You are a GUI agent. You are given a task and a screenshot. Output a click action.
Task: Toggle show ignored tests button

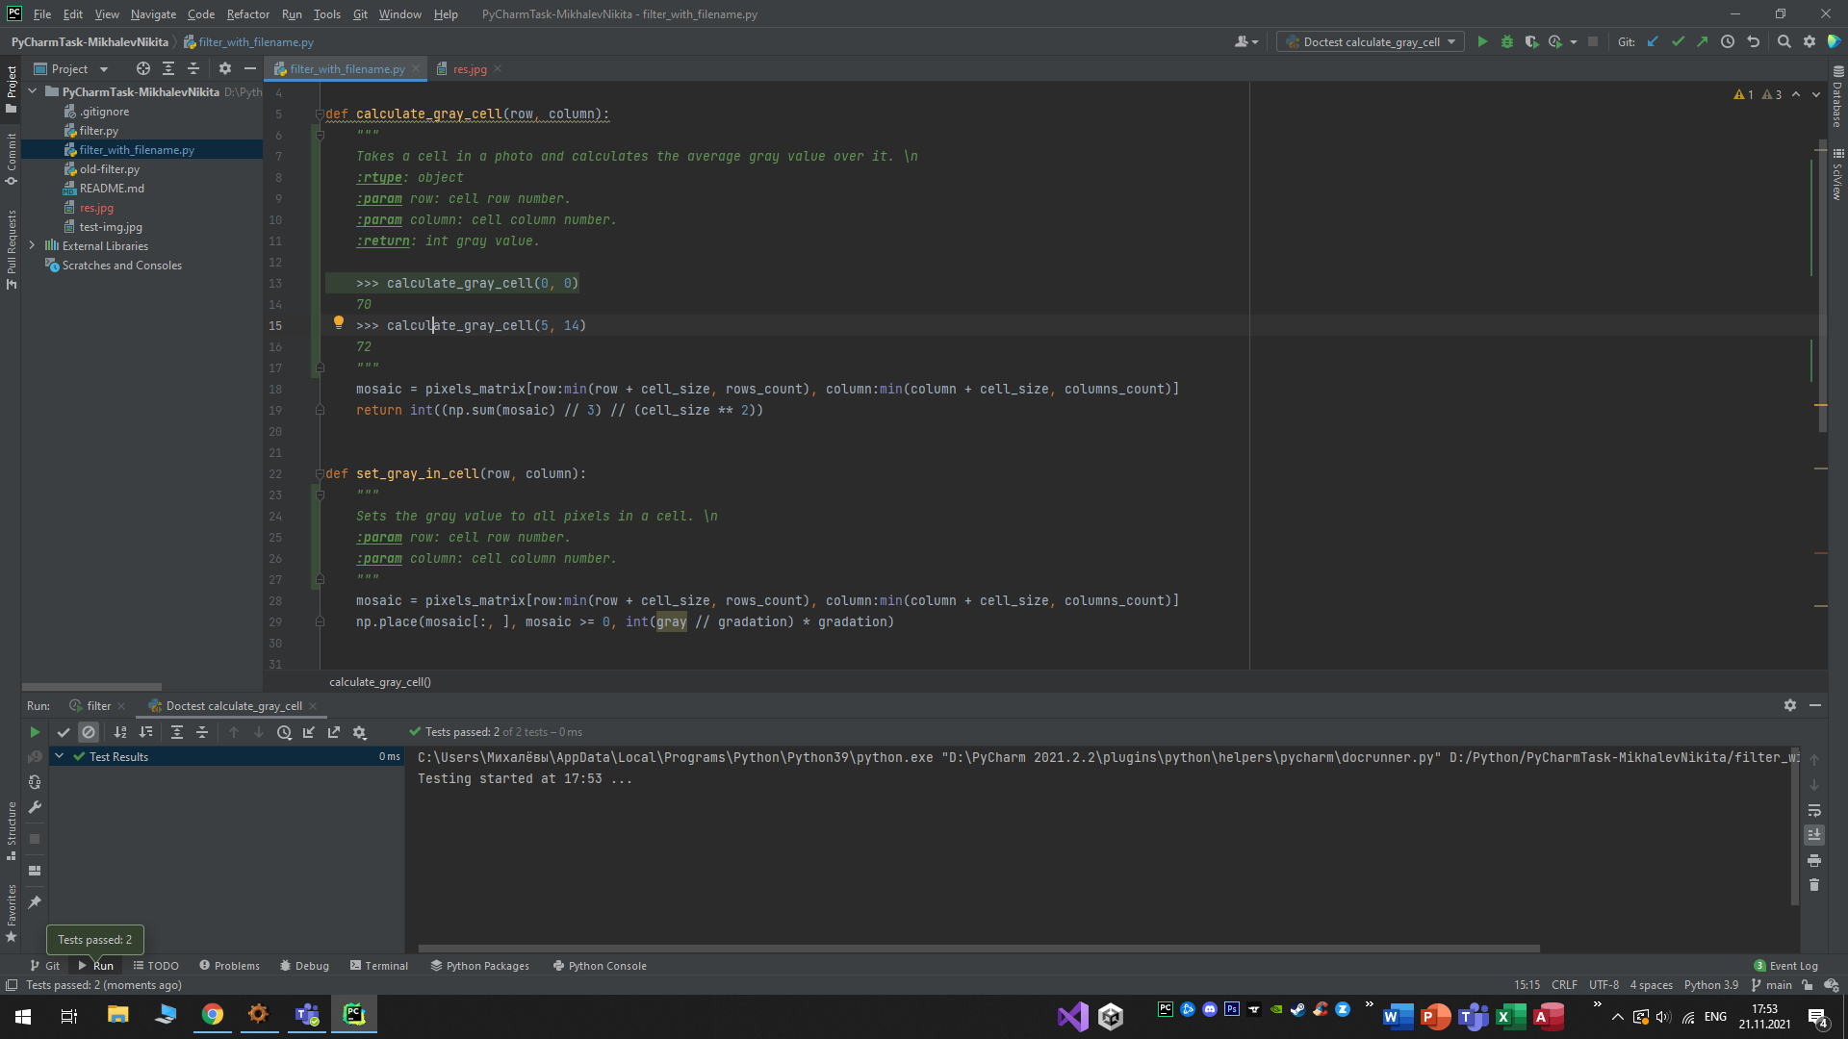(x=89, y=732)
